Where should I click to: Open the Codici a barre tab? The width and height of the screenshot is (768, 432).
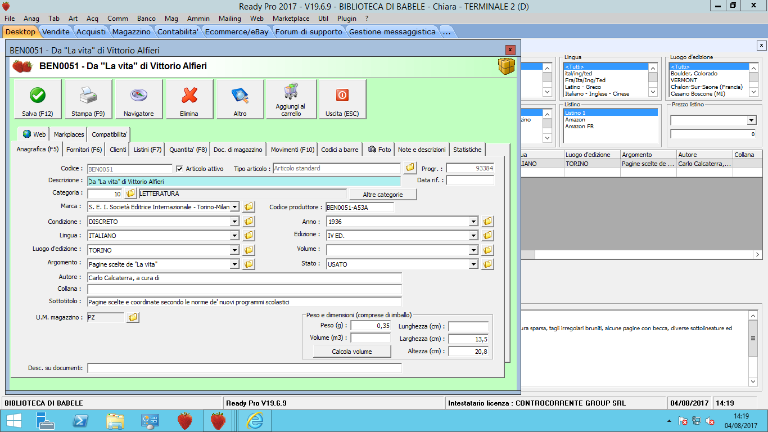pos(340,150)
